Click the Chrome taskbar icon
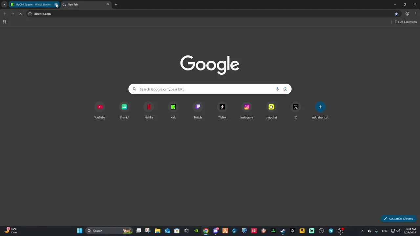 click(x=206, y=231)
